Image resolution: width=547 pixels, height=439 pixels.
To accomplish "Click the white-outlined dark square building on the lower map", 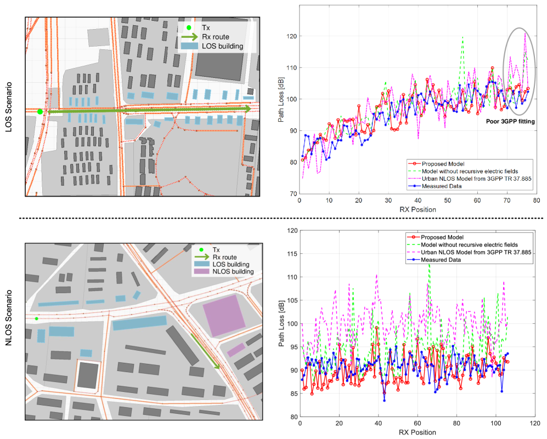I will 88,377.
